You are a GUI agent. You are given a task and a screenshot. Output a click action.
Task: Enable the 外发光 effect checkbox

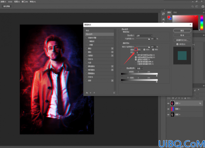tap(86, 77)
